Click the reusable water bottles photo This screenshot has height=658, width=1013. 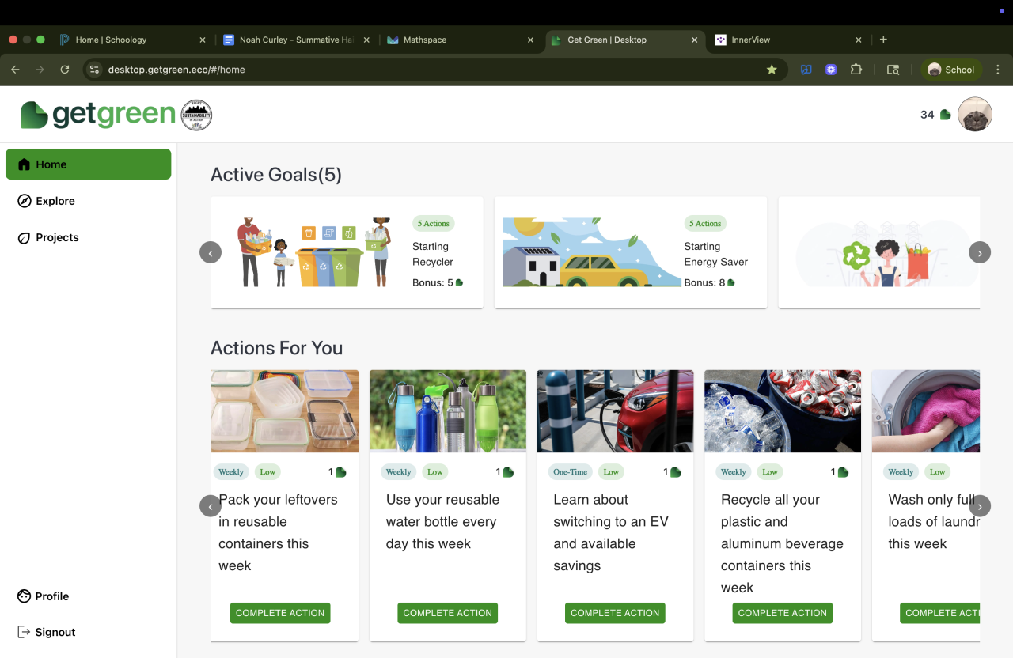[x=448, y=411]
